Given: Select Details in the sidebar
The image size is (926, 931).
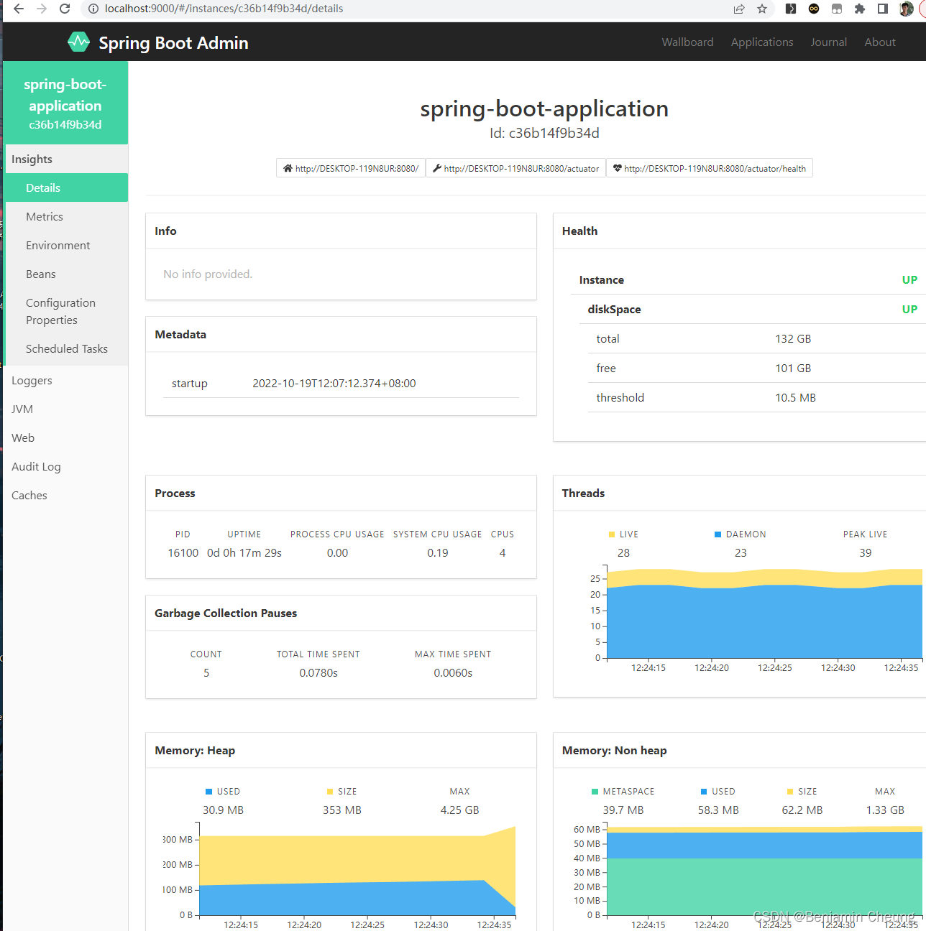Looking at the screenshot, I should tap(66, 187).
